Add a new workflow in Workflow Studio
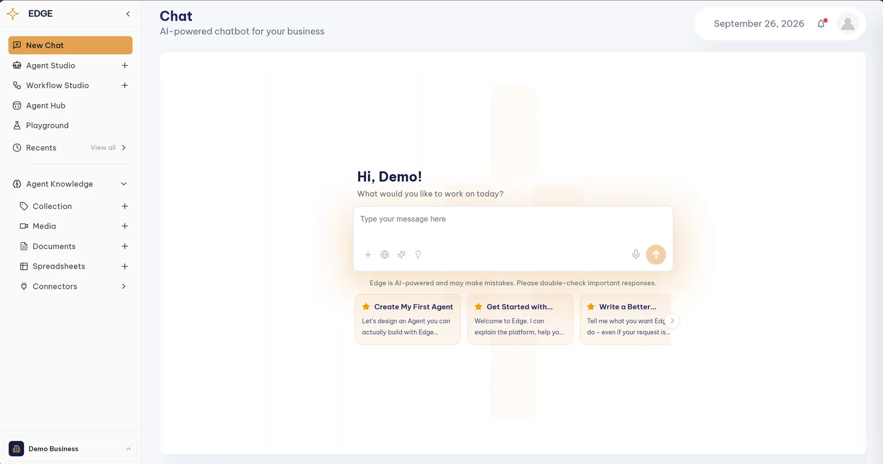This screenshot has width=883, height=464. 125,86
